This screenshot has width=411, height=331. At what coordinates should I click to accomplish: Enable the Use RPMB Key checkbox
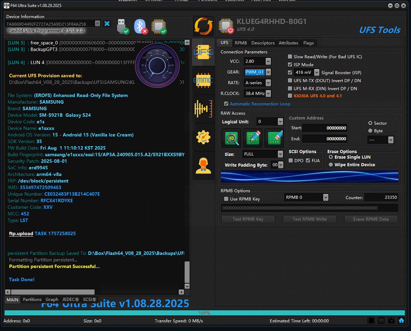[x=226, y=199]
